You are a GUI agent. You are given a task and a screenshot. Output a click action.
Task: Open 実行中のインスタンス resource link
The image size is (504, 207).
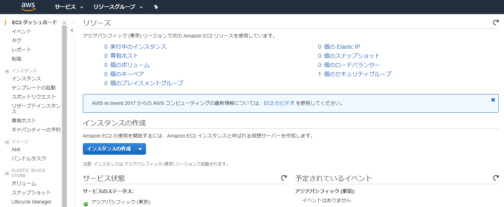pos(138,47)
